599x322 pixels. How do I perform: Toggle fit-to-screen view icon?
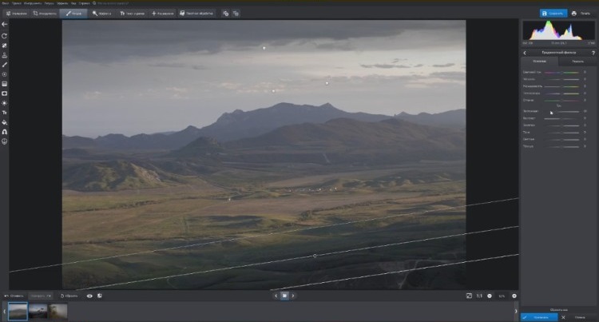469,296
